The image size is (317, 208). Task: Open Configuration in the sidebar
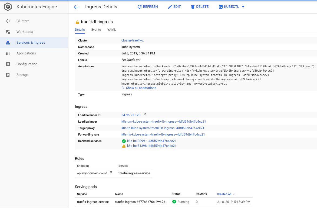(x=27, y=64)
